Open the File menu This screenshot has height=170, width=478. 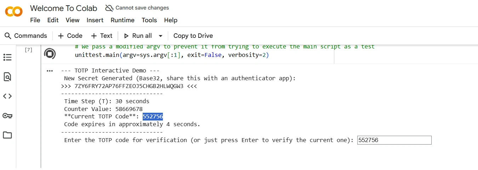[35, 20]
